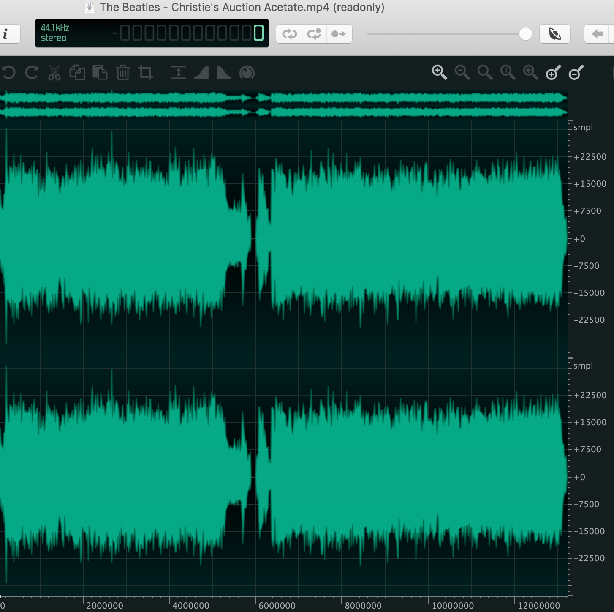Click the Delete trash icon

[x=123, y=73]
